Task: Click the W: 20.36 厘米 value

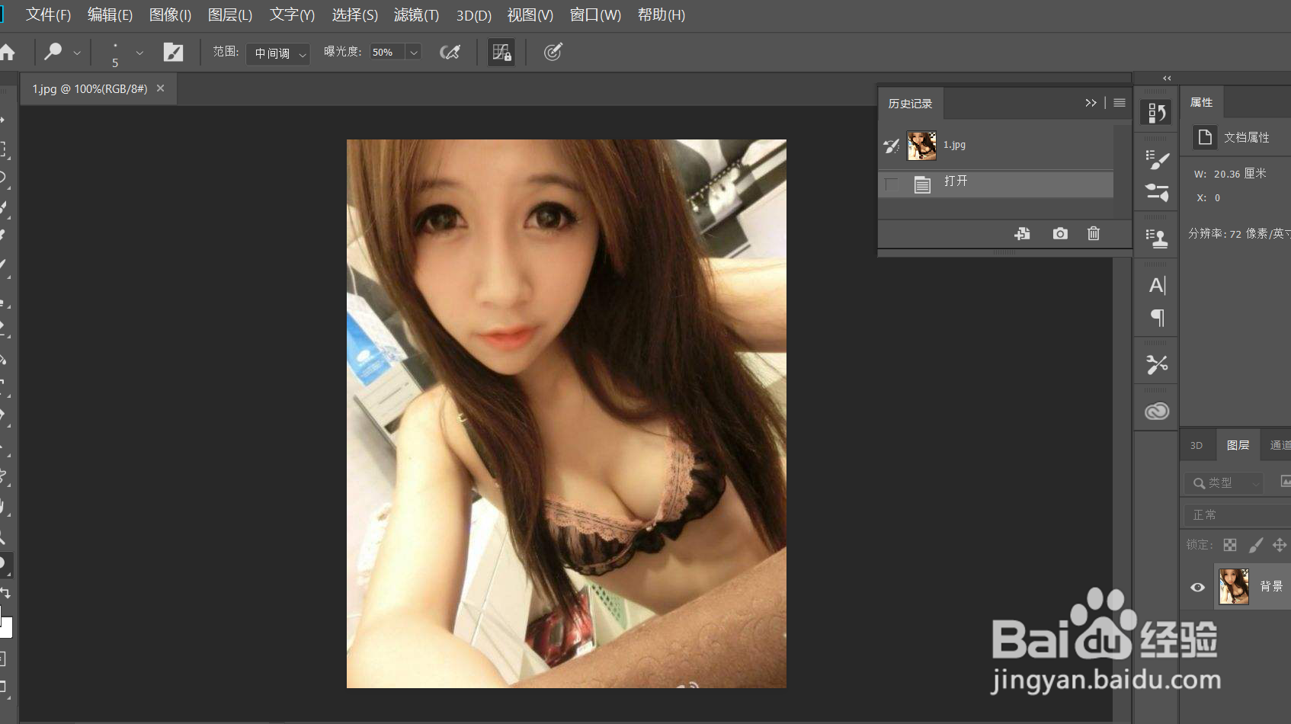Action: click(x=1240, y=174)
